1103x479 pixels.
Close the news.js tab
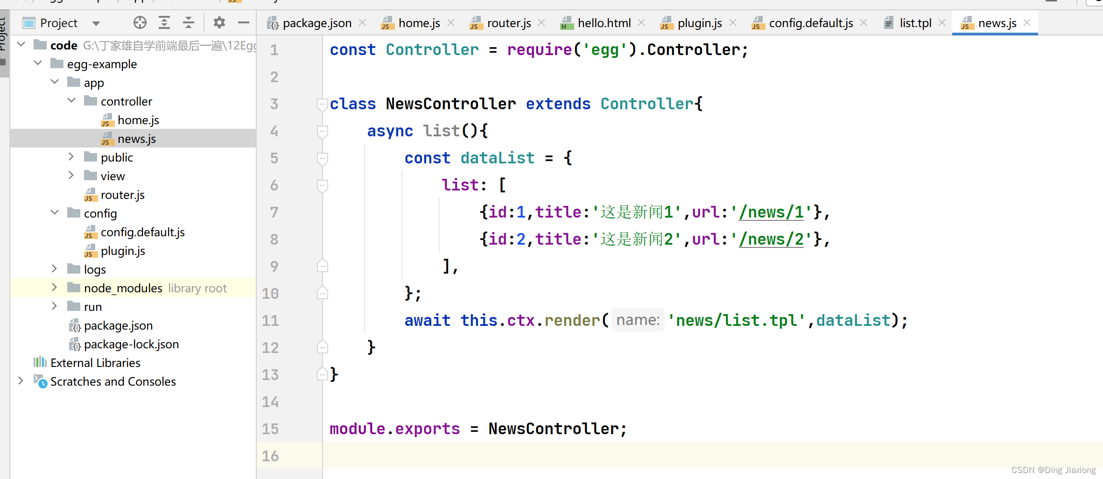1027,22
